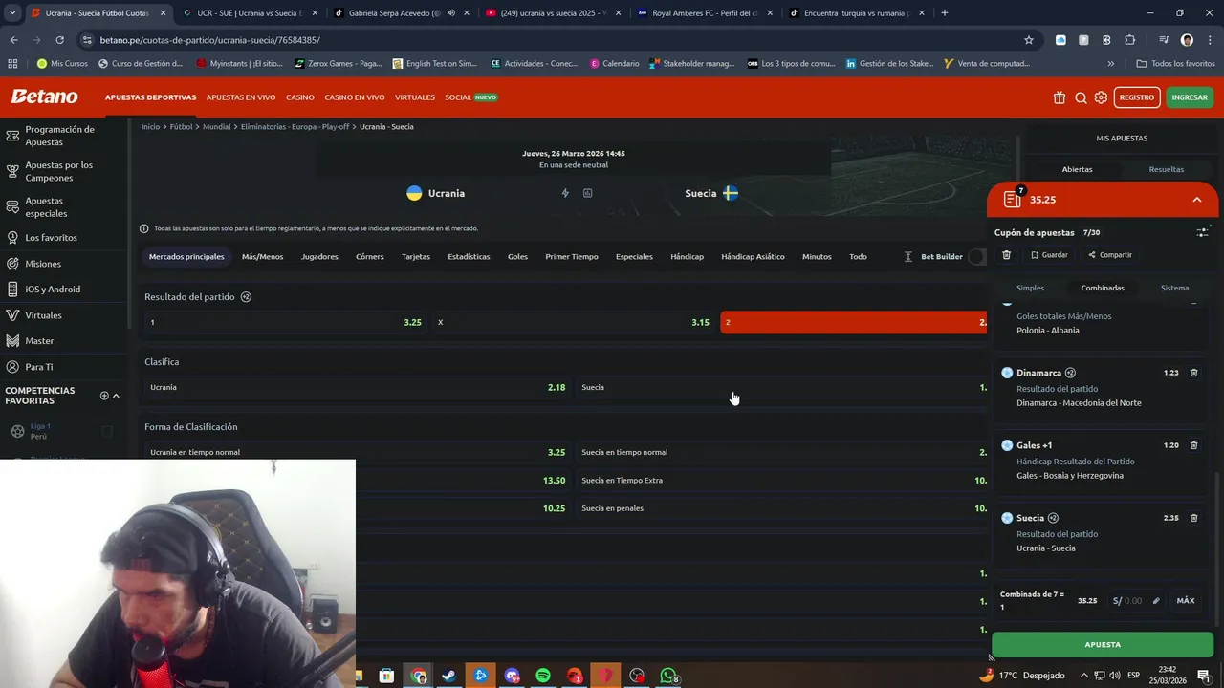
Task: Open the Córners market tab
Action: pos(370,256)
